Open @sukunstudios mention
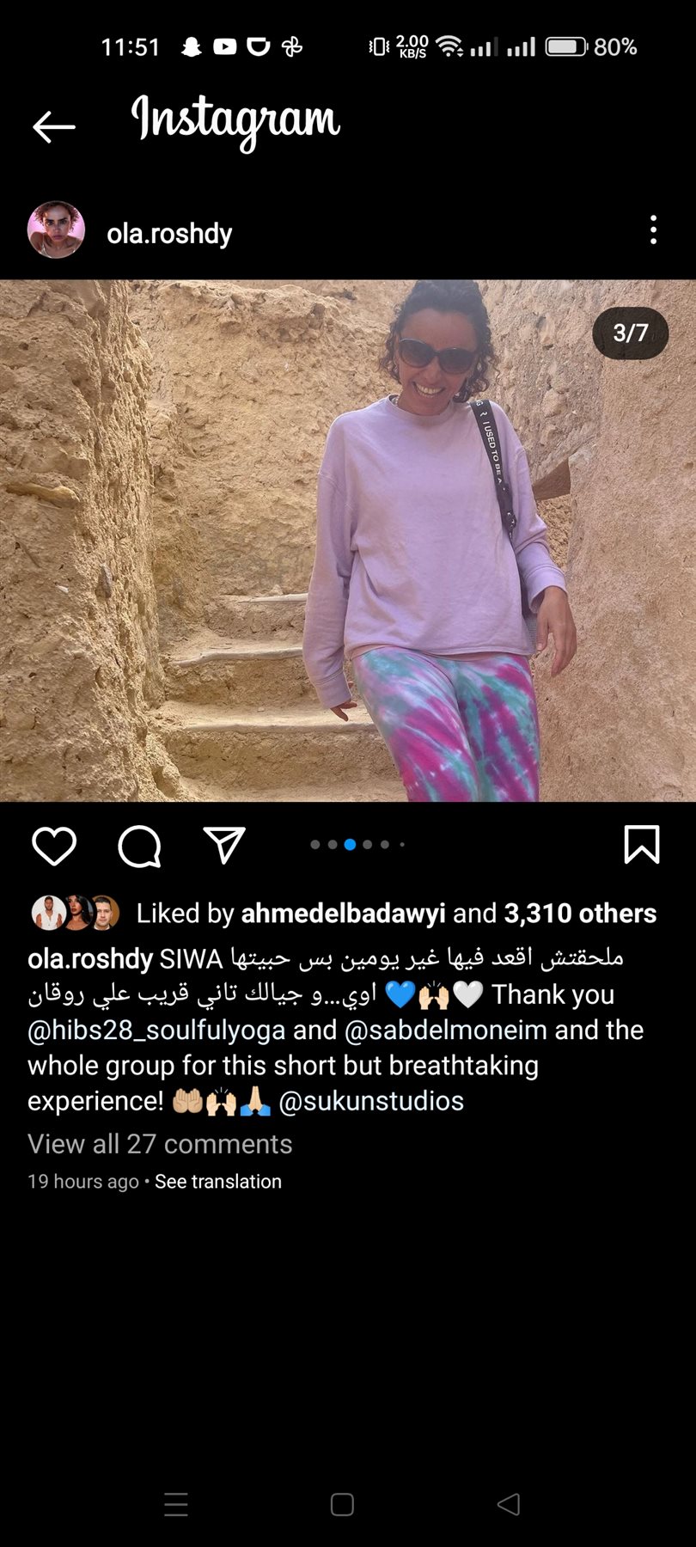696x1547 pixels. [371, 1101]
